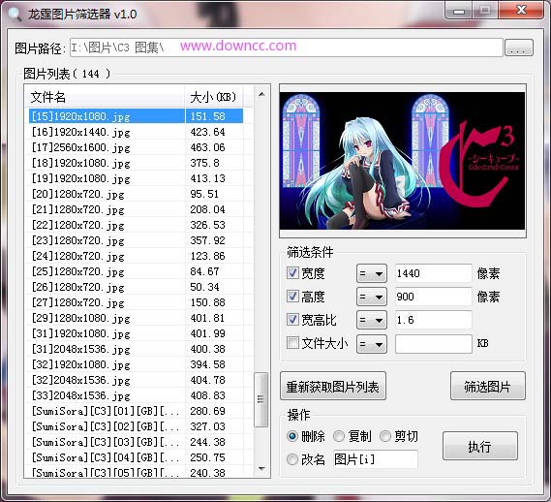
Task: Click the magnifier app icon in title bar
Action: click(15, 14)
